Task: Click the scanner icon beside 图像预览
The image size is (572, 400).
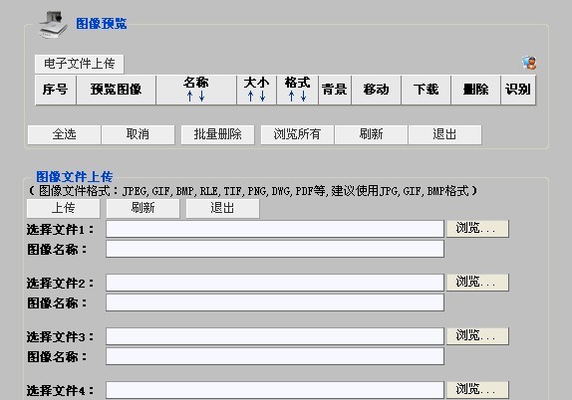Action: [x=53, y=25]
